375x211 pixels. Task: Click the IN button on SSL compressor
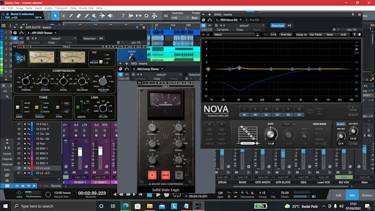[x=152, y=175]
